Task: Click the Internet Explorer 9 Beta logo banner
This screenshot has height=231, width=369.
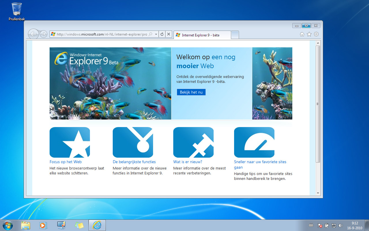Action: (110, 83)
